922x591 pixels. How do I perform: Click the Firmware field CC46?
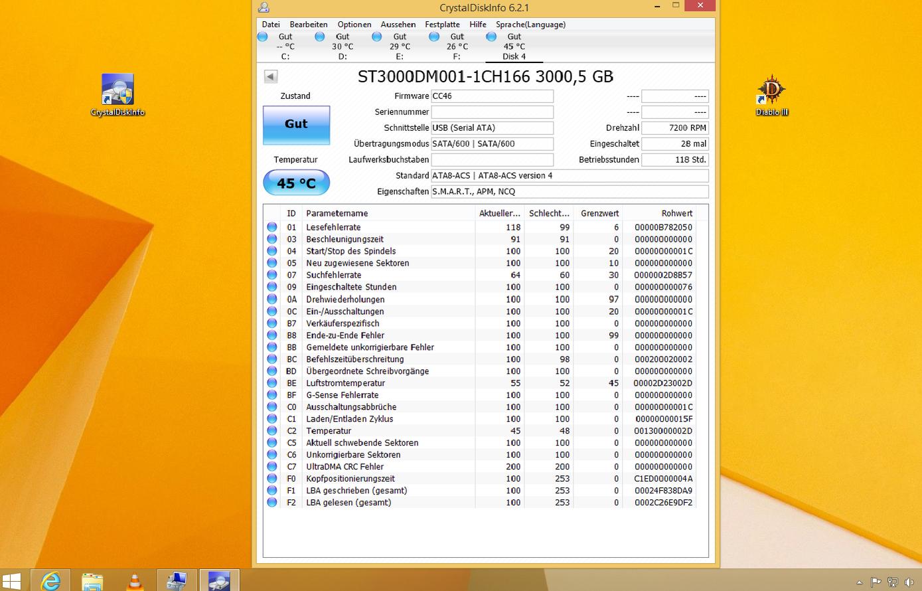coord(492,96)
